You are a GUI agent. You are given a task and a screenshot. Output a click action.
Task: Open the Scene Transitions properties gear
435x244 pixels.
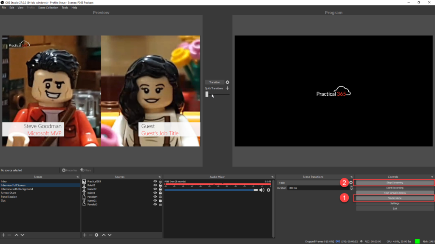point(351,183)
